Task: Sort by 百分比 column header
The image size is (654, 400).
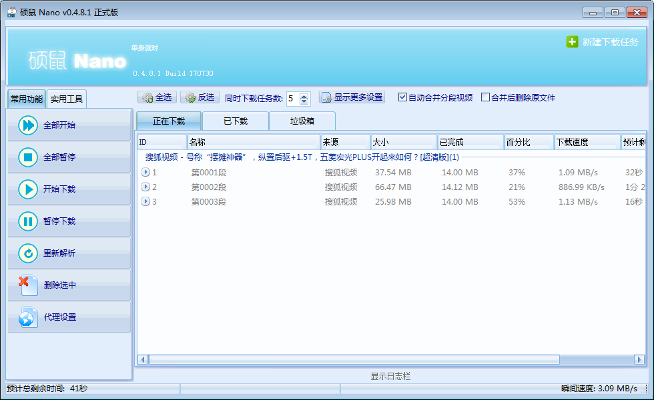Action: (x=529, y=142)
